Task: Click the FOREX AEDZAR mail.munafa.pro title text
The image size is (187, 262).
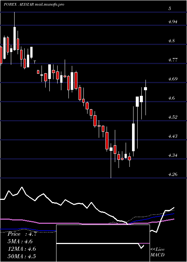Action: point(34,4)
